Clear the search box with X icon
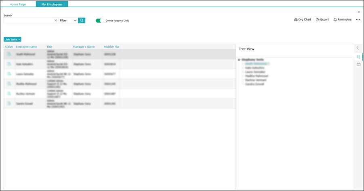Image resolution: width=364 pixels, height=191 pixels. tap(56, 20)
